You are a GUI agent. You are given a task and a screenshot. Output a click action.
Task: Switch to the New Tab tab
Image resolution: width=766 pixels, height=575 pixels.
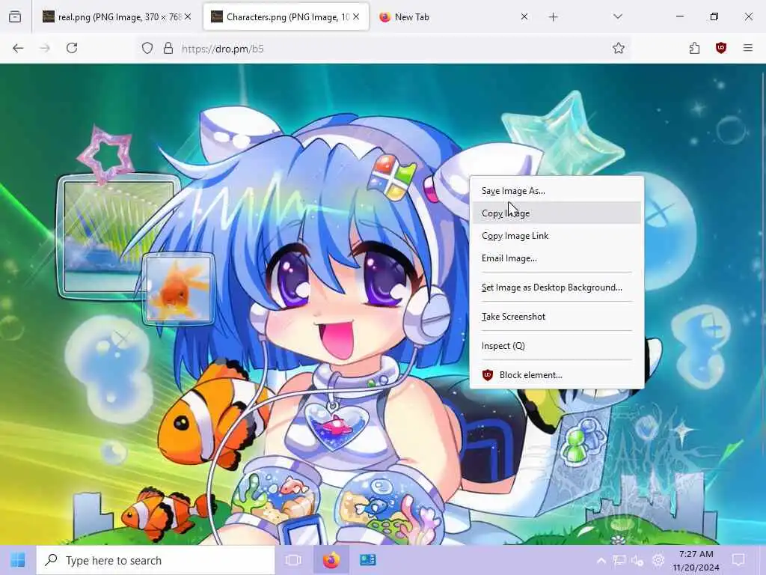pos(453,16)
